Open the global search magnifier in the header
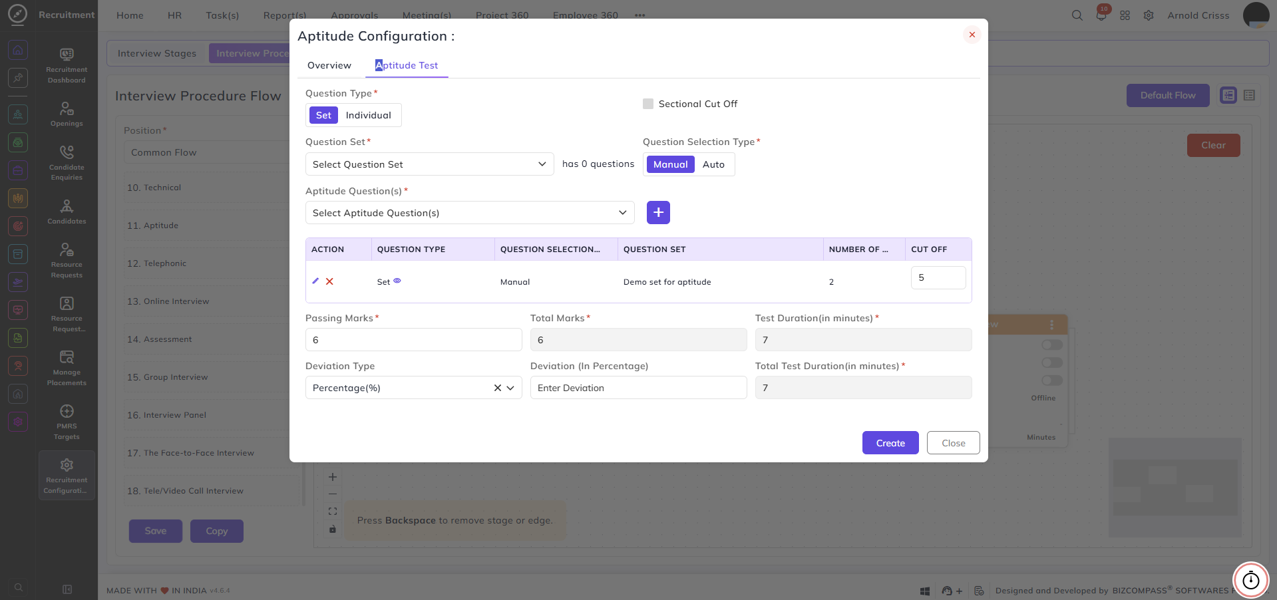The height and width of the screenshot is (600, 1277). (x=1077, y=15)
